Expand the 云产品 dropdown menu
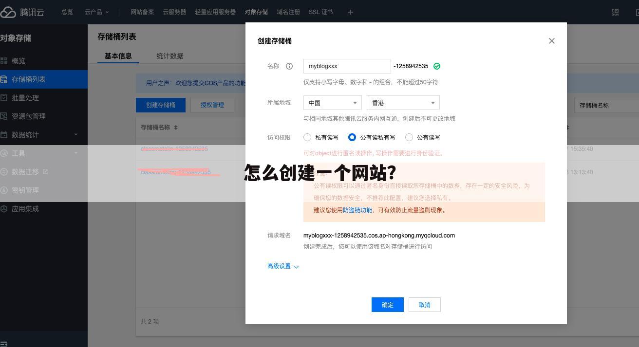639x347 pixels. 96,12
